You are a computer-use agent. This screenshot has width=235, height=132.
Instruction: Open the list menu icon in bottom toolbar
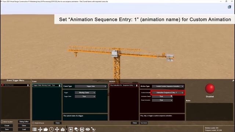pos(35,129)
